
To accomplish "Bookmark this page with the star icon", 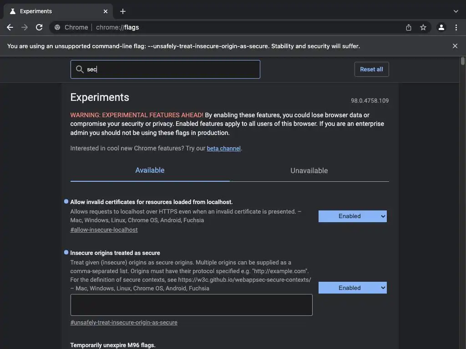I will 423,27.
